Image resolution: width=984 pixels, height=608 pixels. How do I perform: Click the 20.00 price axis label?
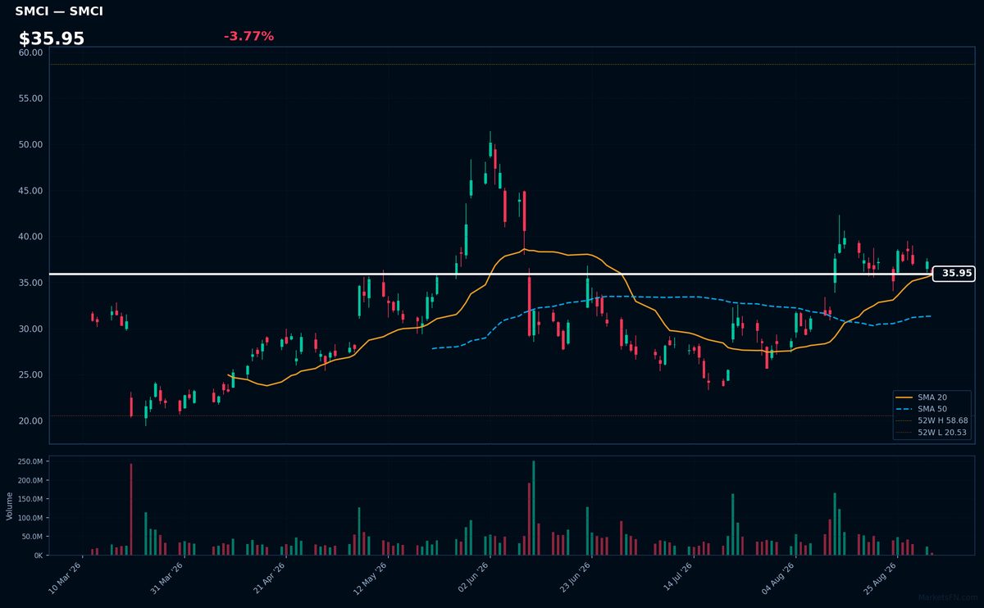click(30, 421)
